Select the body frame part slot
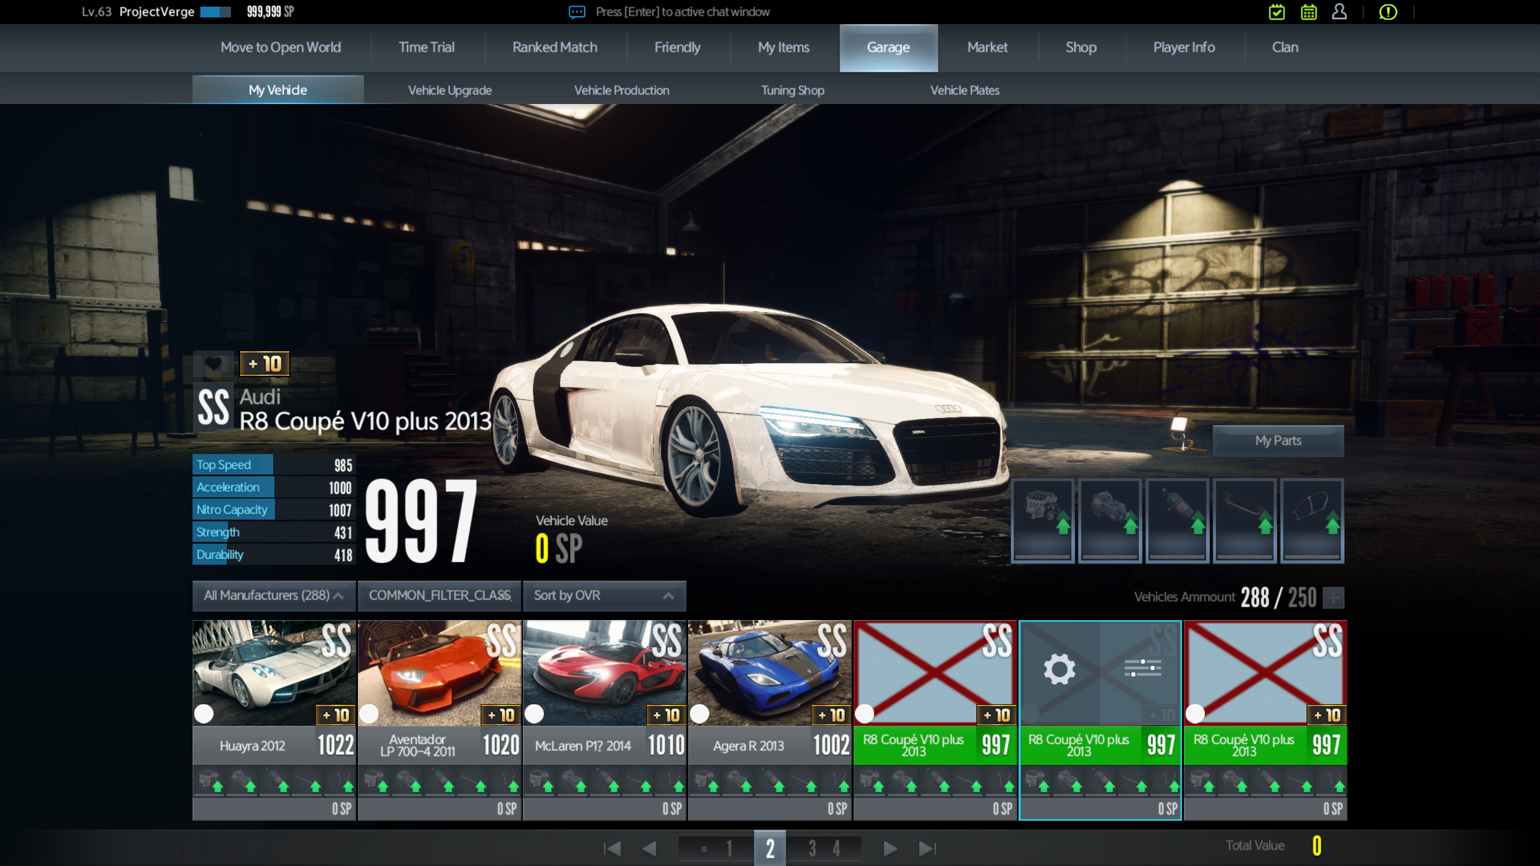The width and height of the screenshot is (1540, 866). click(x=1312, y=520)
